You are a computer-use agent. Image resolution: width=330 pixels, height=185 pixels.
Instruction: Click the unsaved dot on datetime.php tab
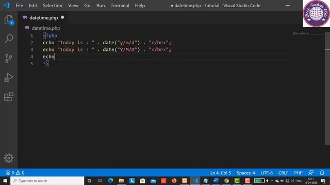(62, 17)
